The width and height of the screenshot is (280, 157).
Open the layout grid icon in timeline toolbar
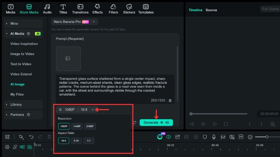coord(7,137)
